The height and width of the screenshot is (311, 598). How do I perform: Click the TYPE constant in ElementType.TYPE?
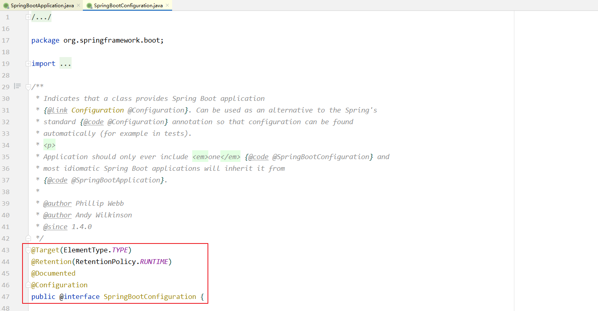[x=120, y=250]
